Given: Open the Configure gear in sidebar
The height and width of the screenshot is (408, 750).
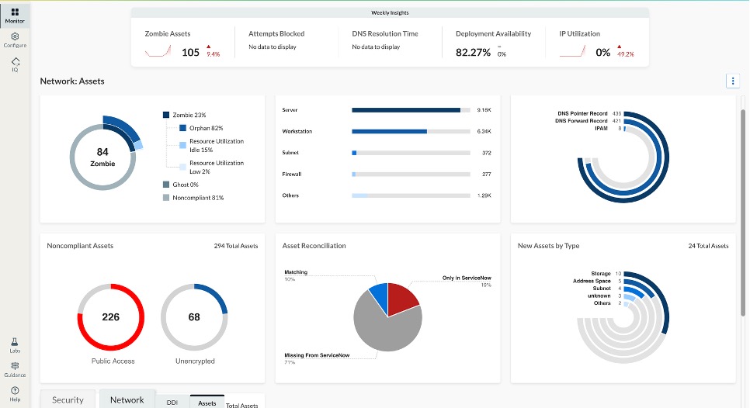Looking at the screenshot, I should click(15, 40).
